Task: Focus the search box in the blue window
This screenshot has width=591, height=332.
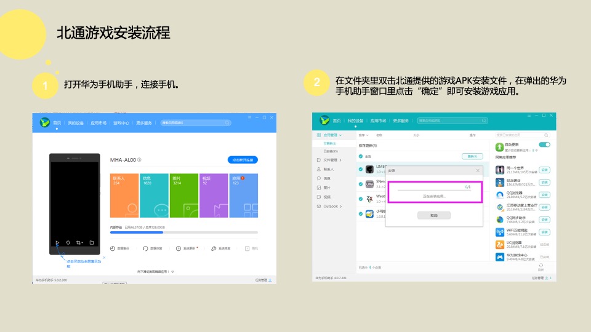Action: pyautogui.click(x=196, y=123)
